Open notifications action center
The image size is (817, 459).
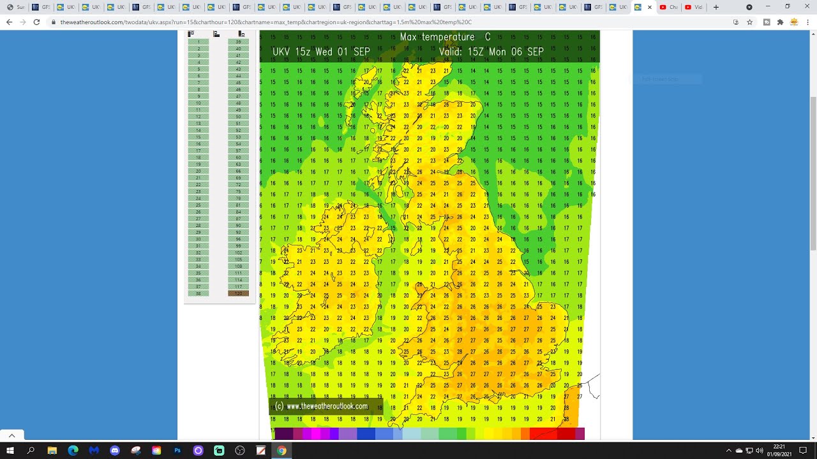[803, 451]
